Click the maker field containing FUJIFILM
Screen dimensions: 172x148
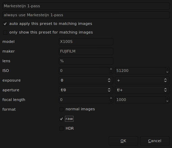point(86,51)
